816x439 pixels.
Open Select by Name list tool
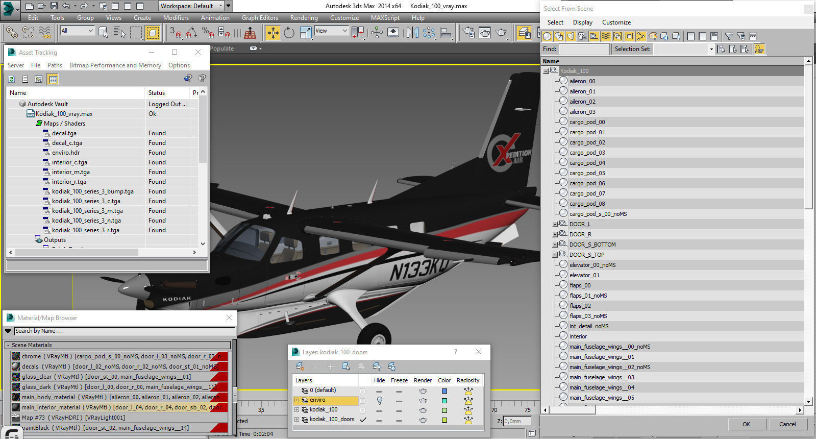(x=120, y=33)
